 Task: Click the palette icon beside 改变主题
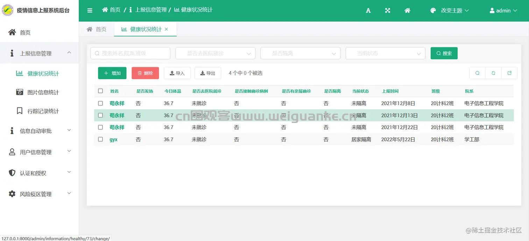click(433, 11)
